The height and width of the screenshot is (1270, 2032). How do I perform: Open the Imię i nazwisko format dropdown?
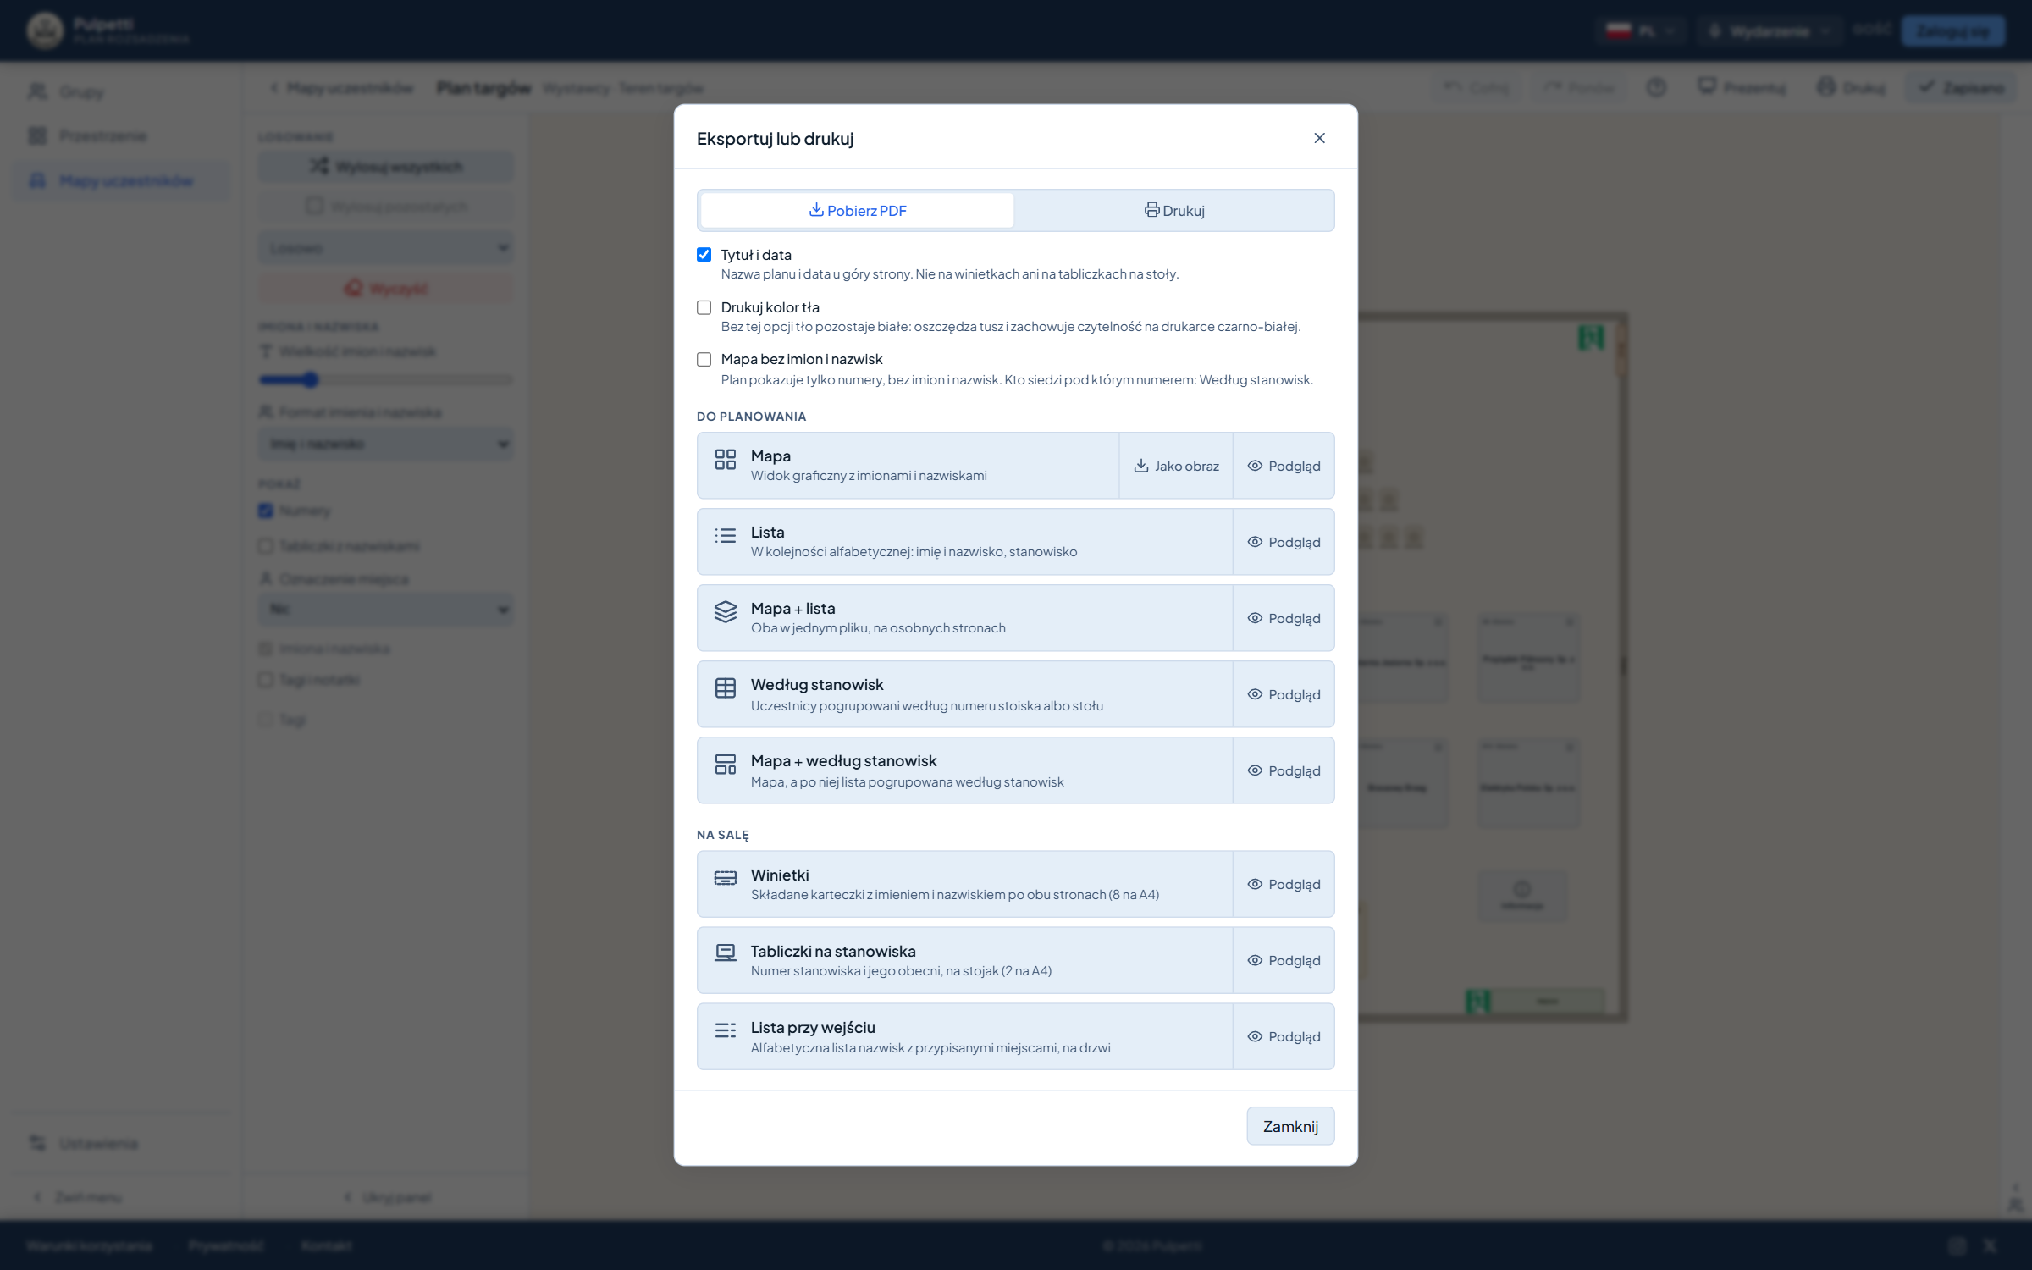coord(386,444)
